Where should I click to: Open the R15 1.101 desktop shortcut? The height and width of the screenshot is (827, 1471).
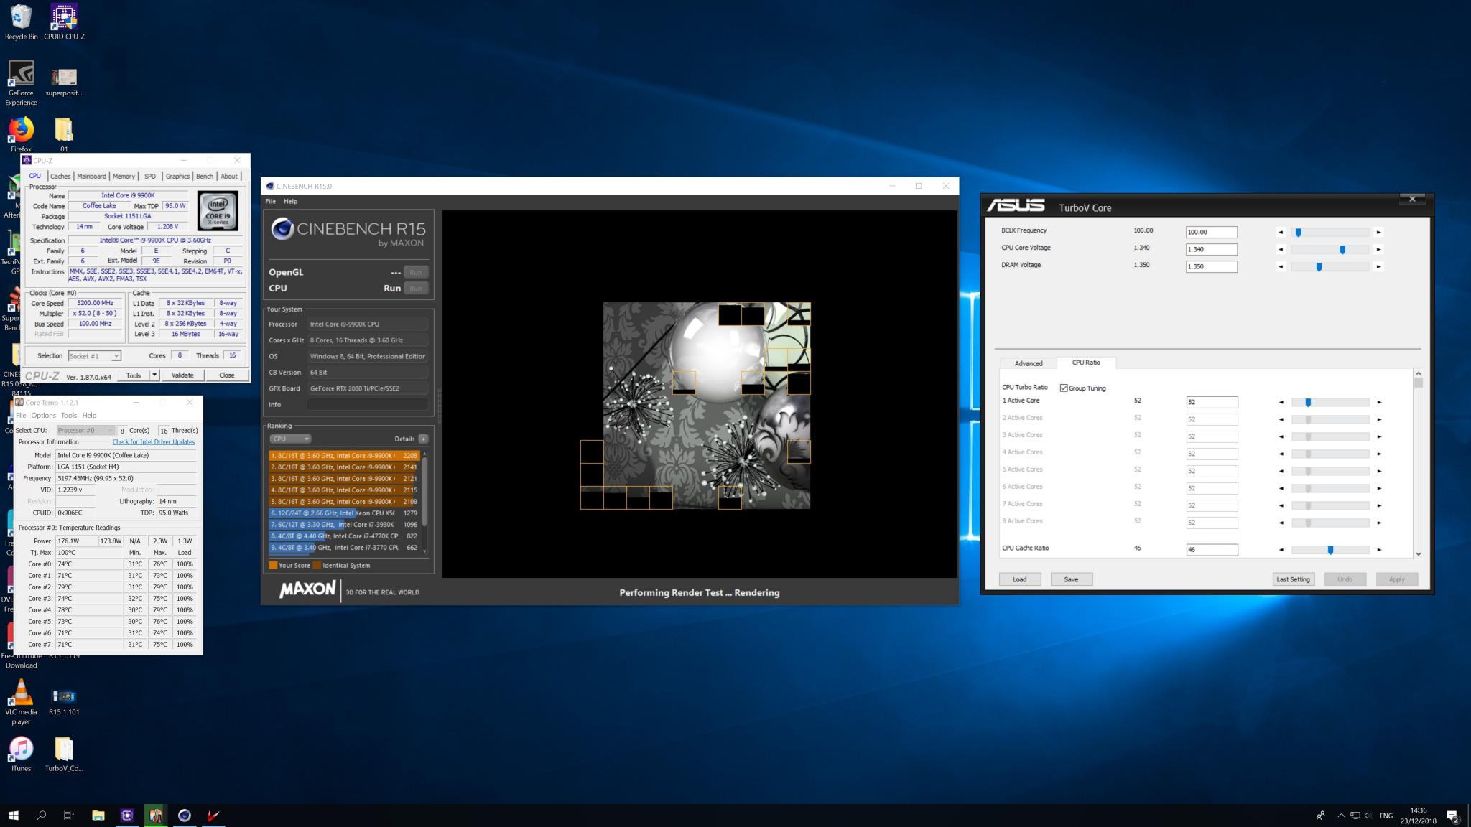64,701
